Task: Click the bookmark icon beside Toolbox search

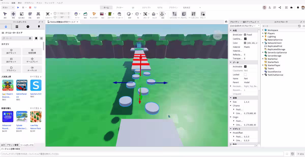Action: coord(36,38)
